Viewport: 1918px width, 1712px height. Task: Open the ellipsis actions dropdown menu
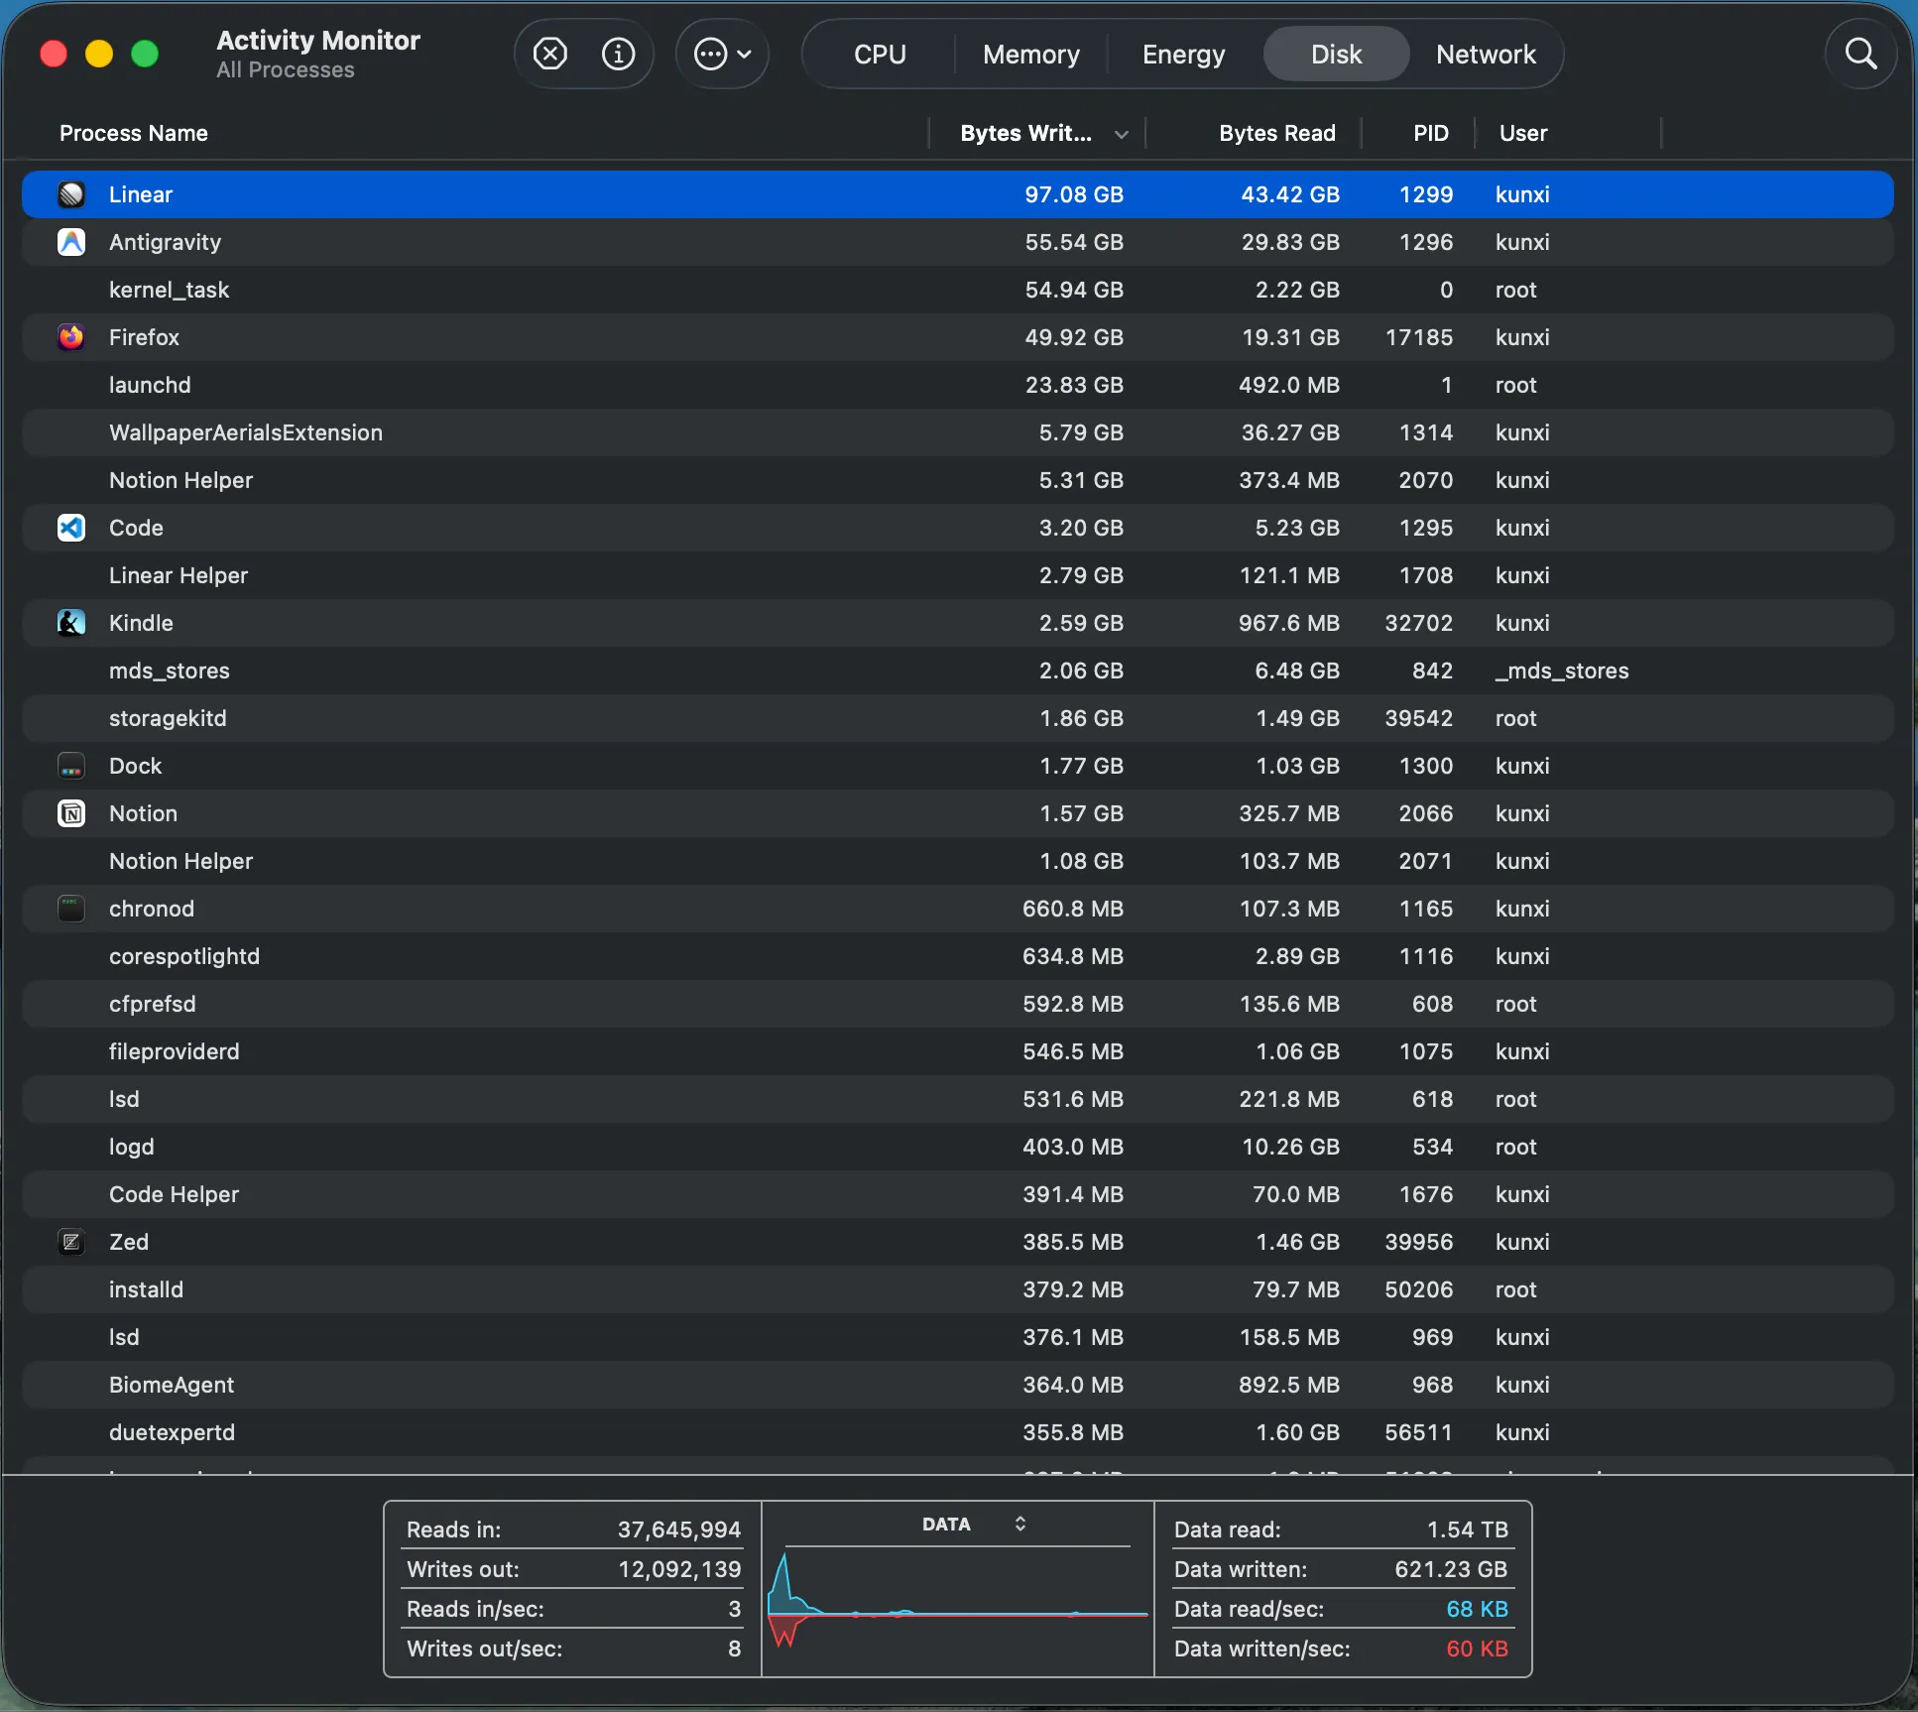coord(723,54)
